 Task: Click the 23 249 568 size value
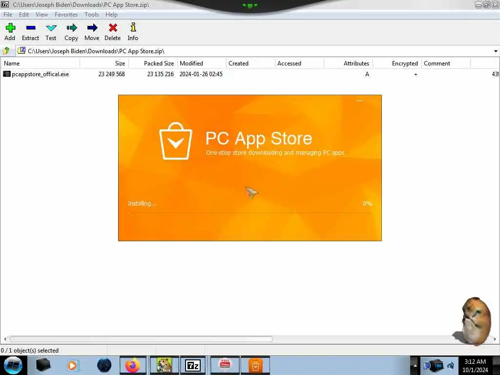point(112,74)
